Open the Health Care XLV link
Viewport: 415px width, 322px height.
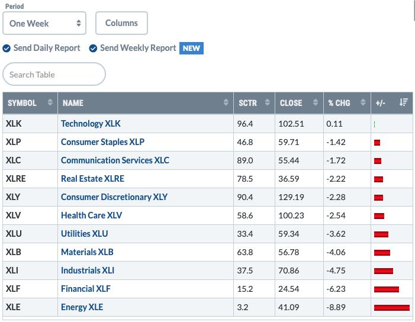(92, 215)
